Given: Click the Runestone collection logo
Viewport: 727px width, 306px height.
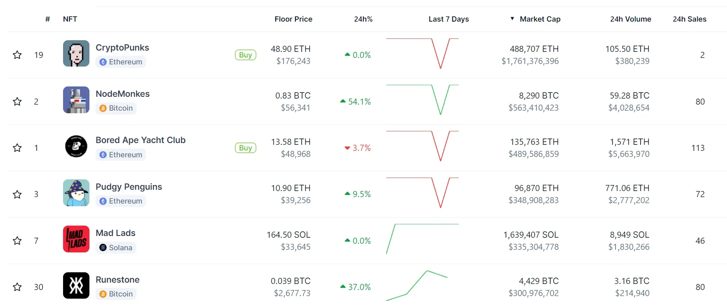Looking at the screenshot, I should [x=76, y=285].
